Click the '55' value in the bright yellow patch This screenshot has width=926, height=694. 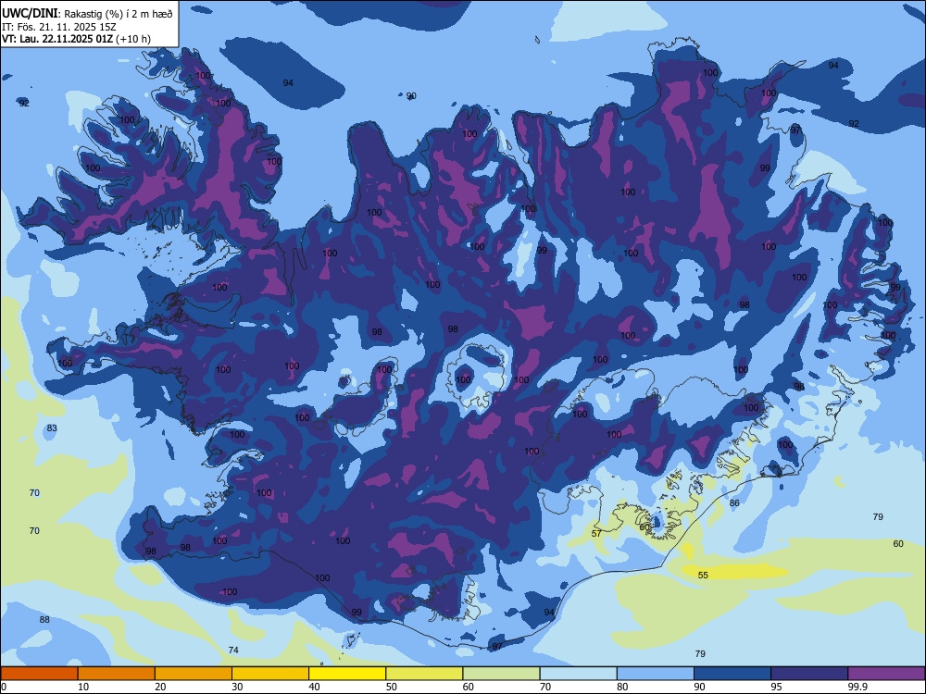coord(703,575)
